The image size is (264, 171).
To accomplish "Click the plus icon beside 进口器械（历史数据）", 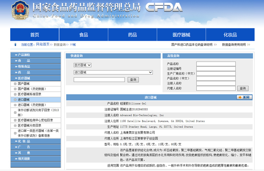I will [x=15, y=105].
